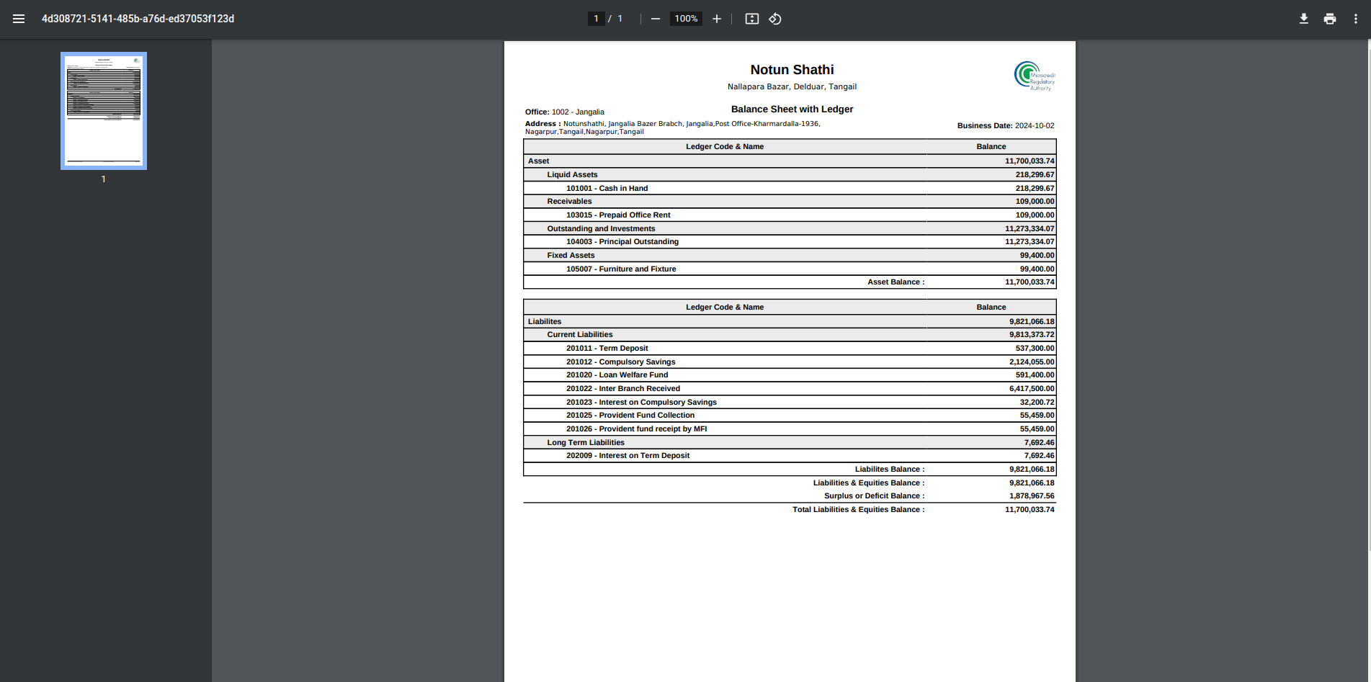Download the PDF file
Viewport: 1371px width, 682px height.
[1304, 19]
